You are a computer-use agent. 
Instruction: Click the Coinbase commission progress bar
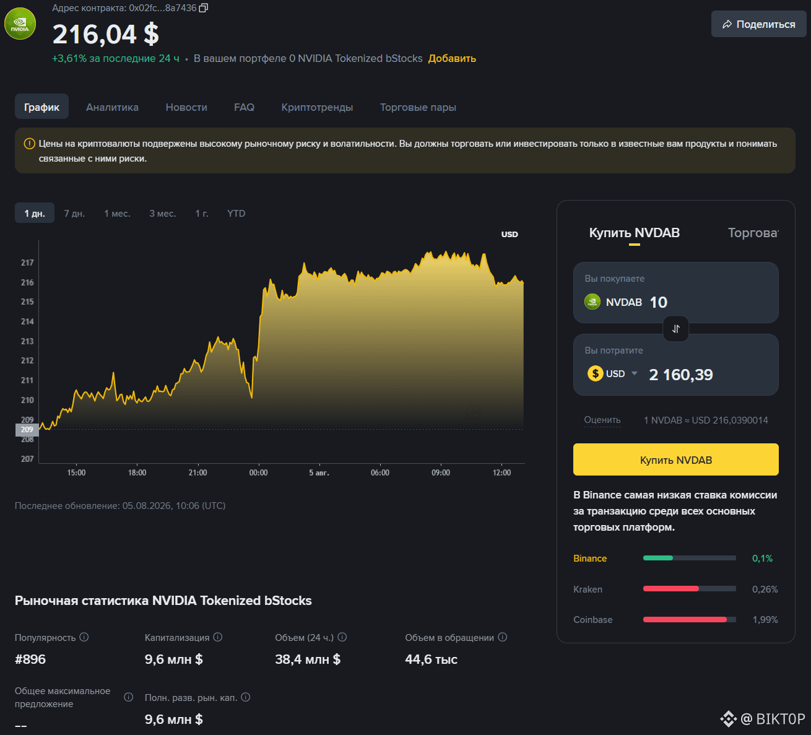(690, 619)
